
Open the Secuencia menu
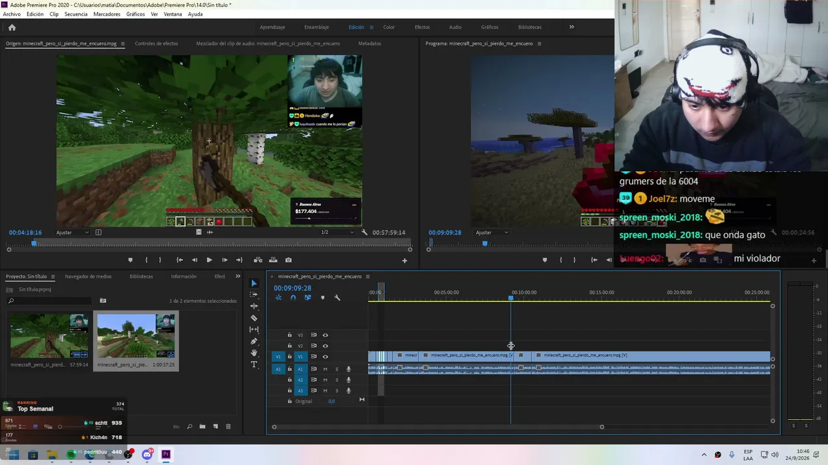[x=76, y=14]
